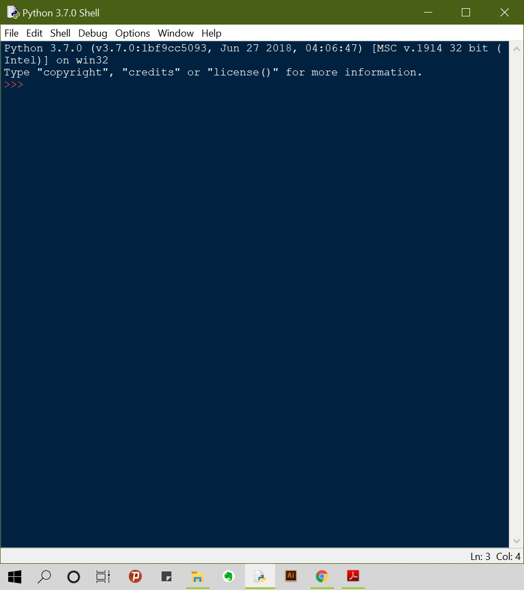Open Cortana circle icon
The width and height of the screenshot is (524, 590).
[x=74, y=577]
